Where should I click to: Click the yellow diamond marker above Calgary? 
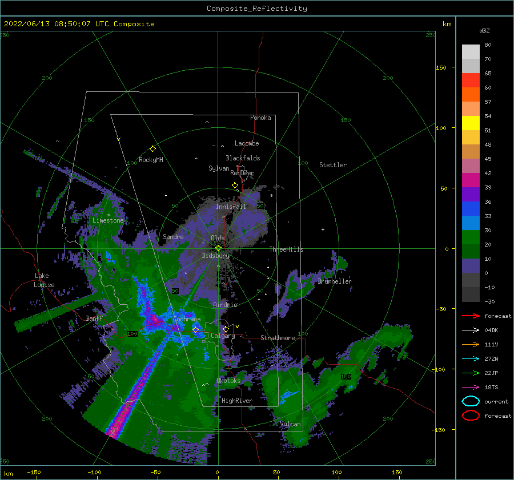pyautogui.click(x=226, y=329)
